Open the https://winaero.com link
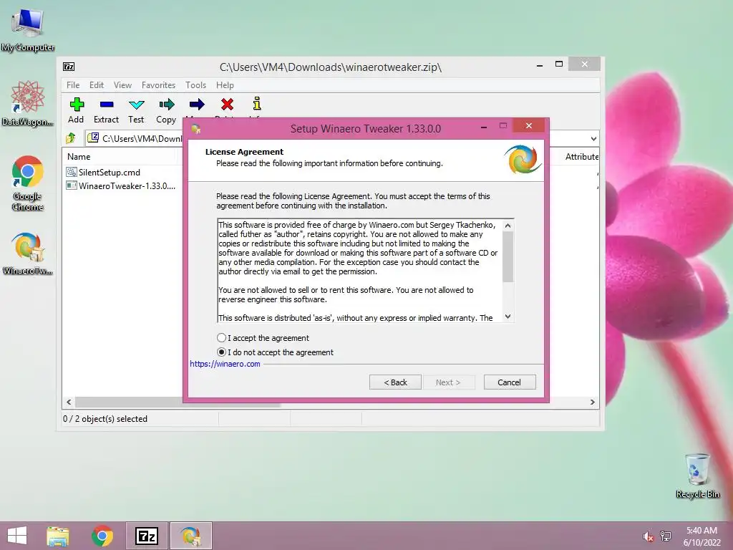This screenshot has height=550, width=733. [225, 364]
